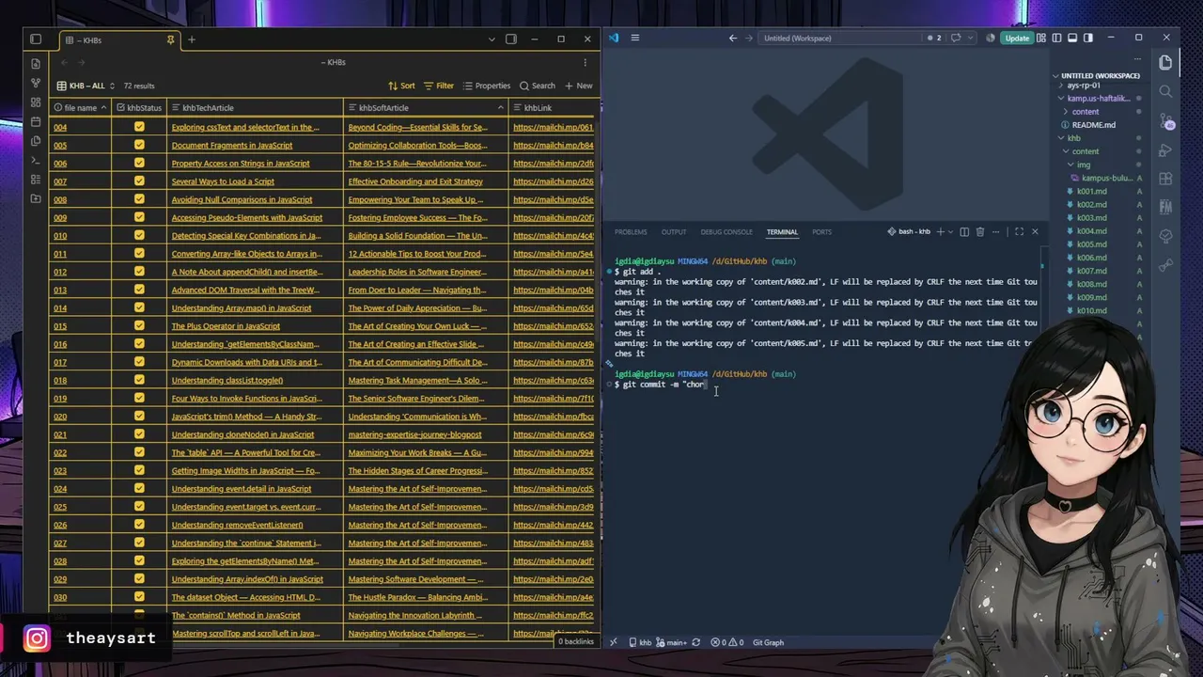The width and height of the screenshot is (1203, 677).
Task: Kill terminal with trash icon
Action: point(980,232)
